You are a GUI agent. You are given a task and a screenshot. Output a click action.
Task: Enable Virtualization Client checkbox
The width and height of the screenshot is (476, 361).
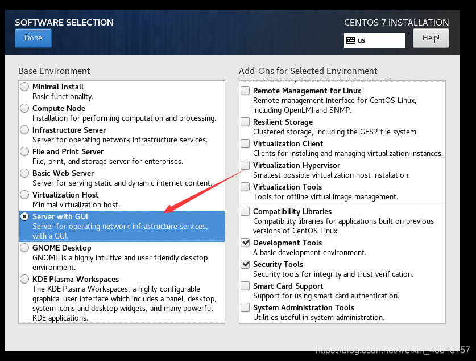point(245,143)
